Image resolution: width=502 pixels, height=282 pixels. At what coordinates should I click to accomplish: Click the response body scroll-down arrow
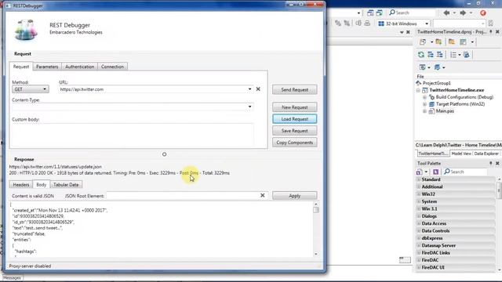click(316, 254)
